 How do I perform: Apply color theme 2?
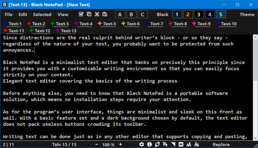click(x=188, y=15)
